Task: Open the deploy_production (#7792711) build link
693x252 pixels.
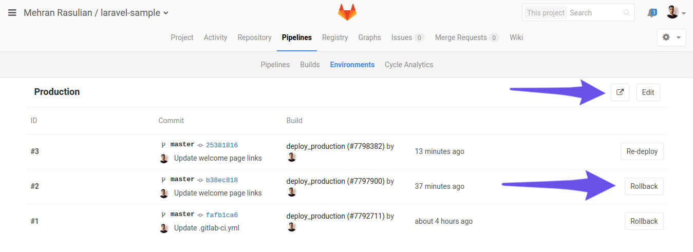Action: pyautogui.click(x=335, y=216)
